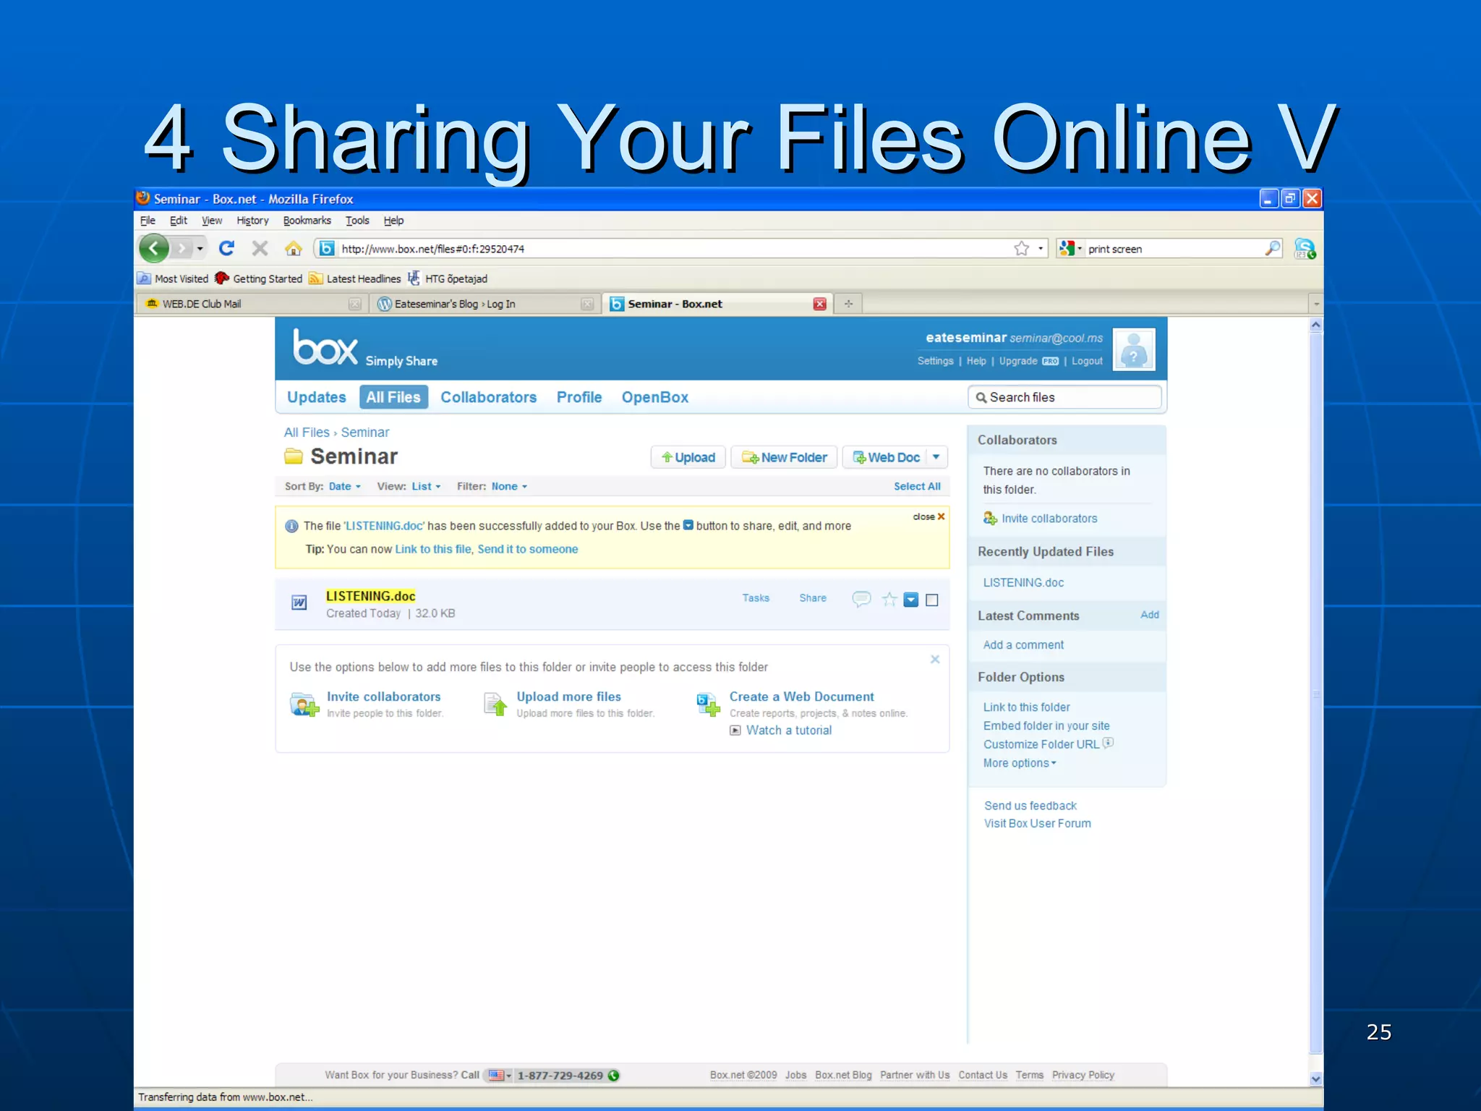The image size is (1481, 1111).
Task: Click the Upload button
Action: pos(688,457)
